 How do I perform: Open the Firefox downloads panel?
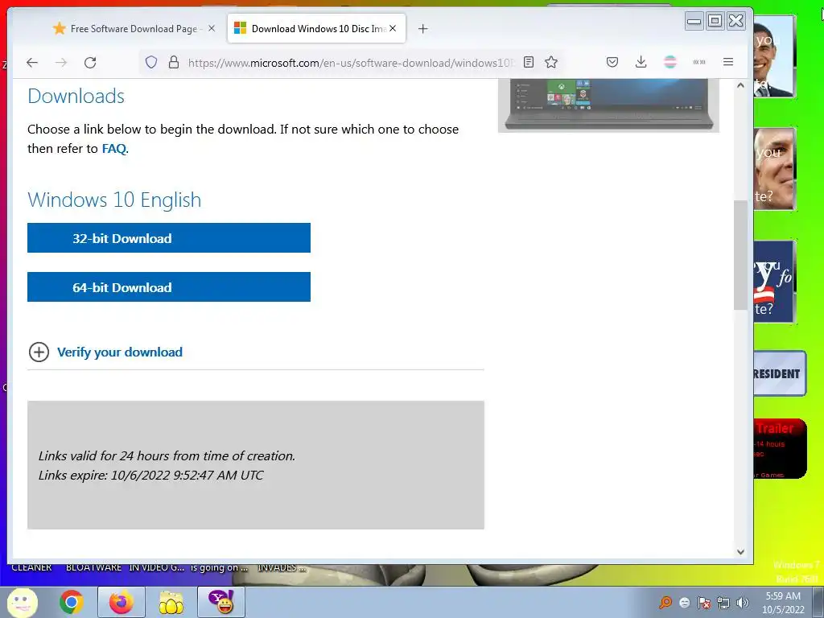click(x=641, y=62)
